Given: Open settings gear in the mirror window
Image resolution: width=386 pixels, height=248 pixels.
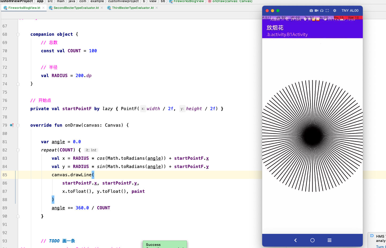Looking at the screenshot, I should tap(335, 11).
